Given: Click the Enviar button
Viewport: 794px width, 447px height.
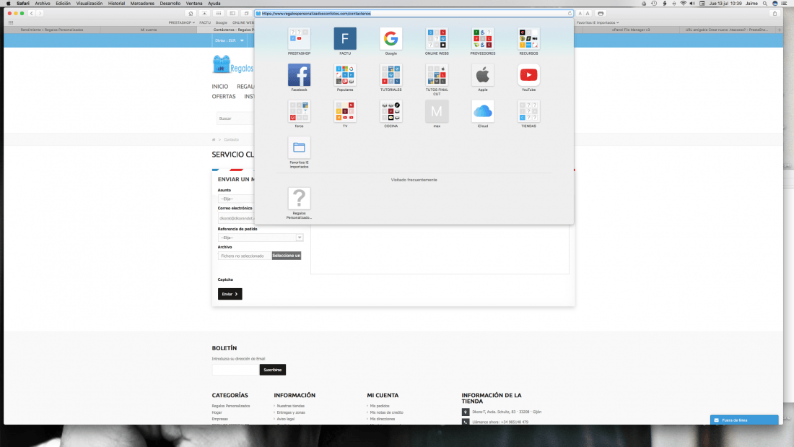Looking at the screenshot, I should pos(230,294).
